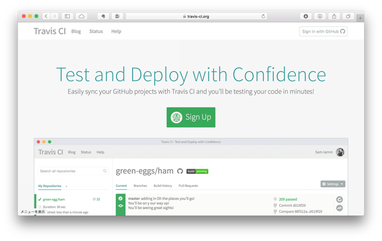Viewport: 382px width, 241px height.
Task: Click the travis-ci.org address bar
Action: point(197,16)
